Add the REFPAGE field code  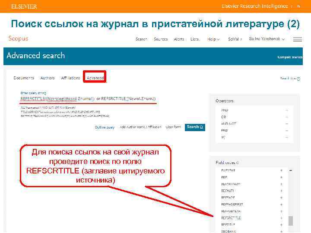click(281, 198)
